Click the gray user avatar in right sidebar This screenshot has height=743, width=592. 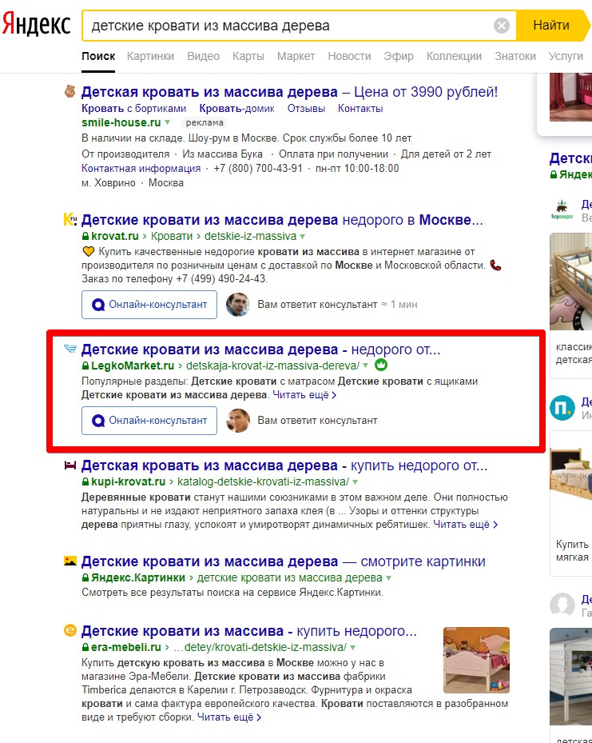click(562, 605)
